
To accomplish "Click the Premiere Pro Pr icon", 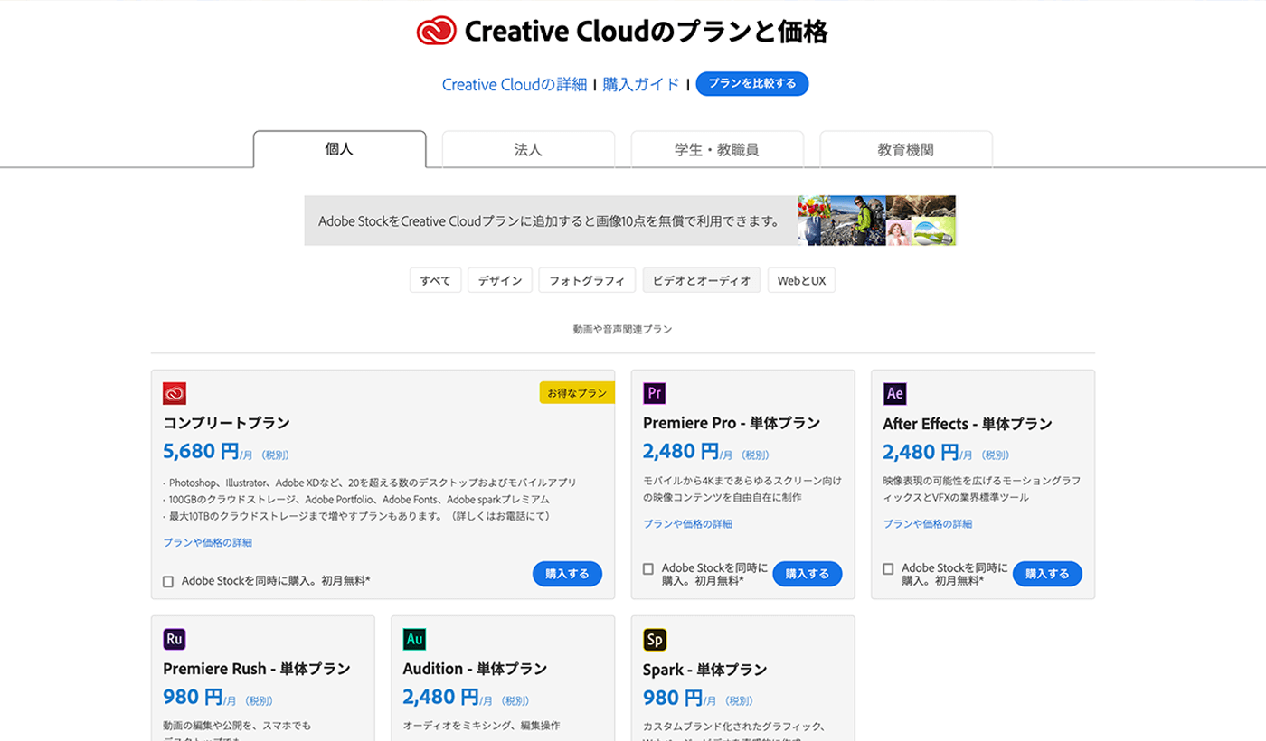I will tap(655, 393).
